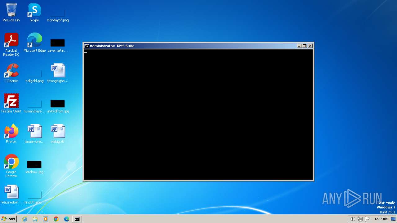Viewport: 397px width, 223px height.
Task: Open the Action Center flag icon
Action: click(x=368, y=219)
